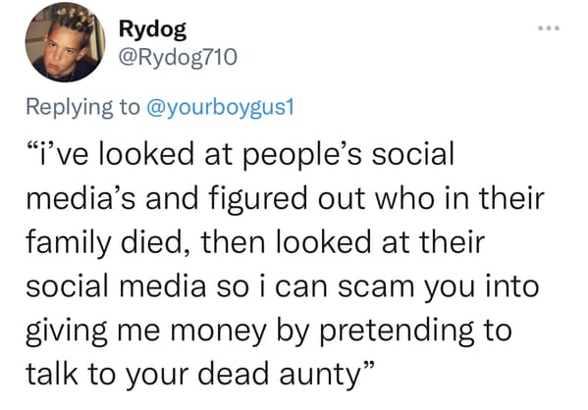Open Rydog's profile picture
Viewport: 588px width, 410px height.
(65, 42)
